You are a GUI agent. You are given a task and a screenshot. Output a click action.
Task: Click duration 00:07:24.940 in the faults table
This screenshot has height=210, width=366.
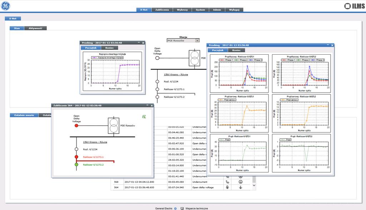pos(176,187)
